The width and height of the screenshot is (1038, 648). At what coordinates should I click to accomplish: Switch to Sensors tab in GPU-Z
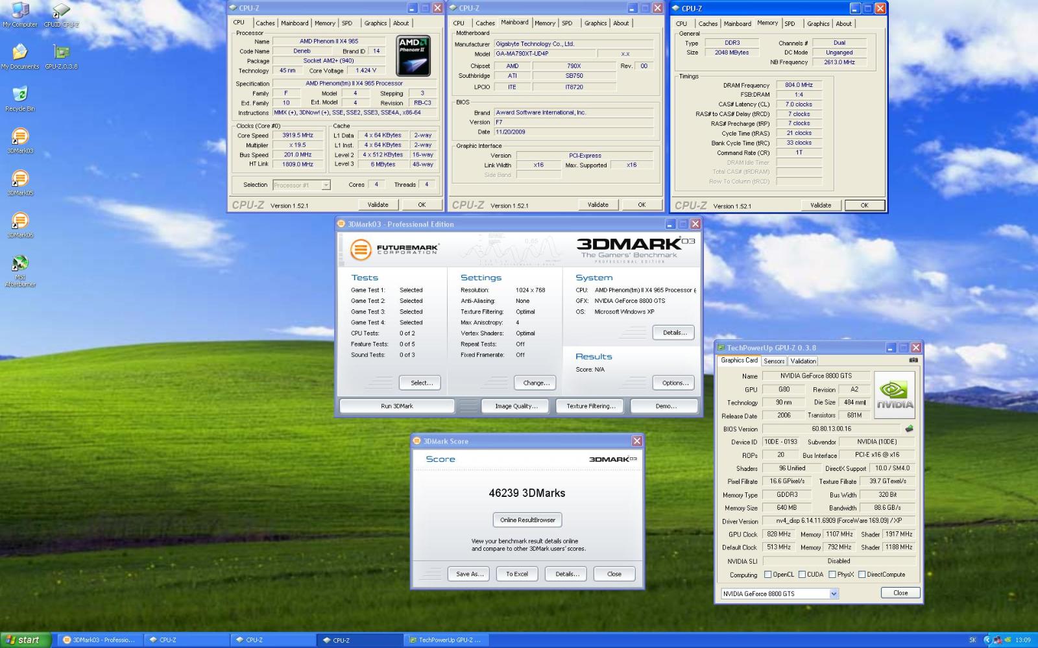click(x=774, y=361)
